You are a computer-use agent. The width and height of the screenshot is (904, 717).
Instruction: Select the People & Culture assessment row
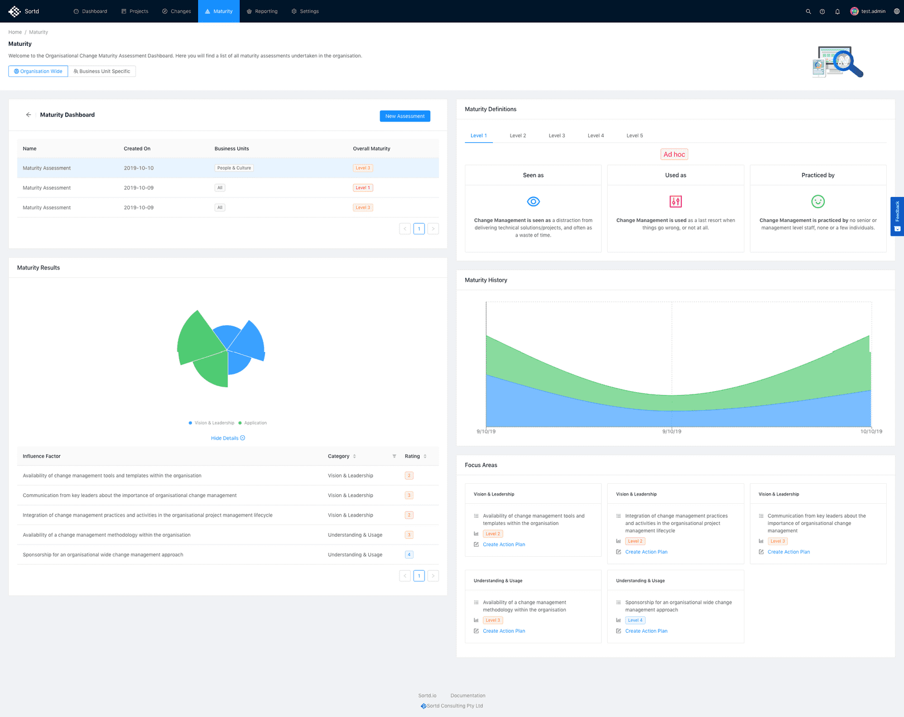(228, 168)
